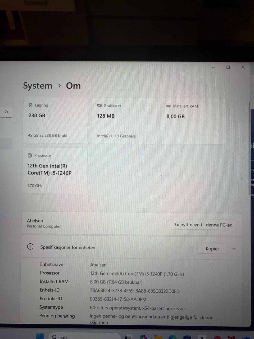Click the Lagring card title
The height and width of the screenshot is (339, 254).
(x=42, y=105)
